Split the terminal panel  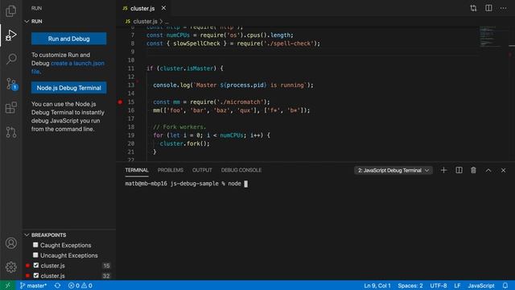[x=459, y=170]
